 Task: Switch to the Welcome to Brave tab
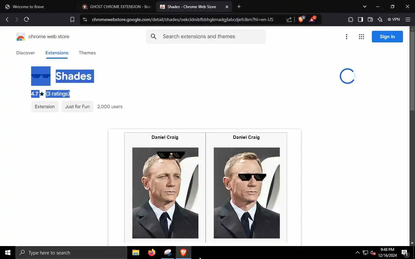tap(39, 7)
